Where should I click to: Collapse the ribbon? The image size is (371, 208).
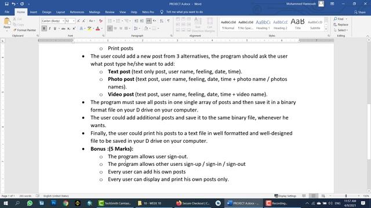368,36
